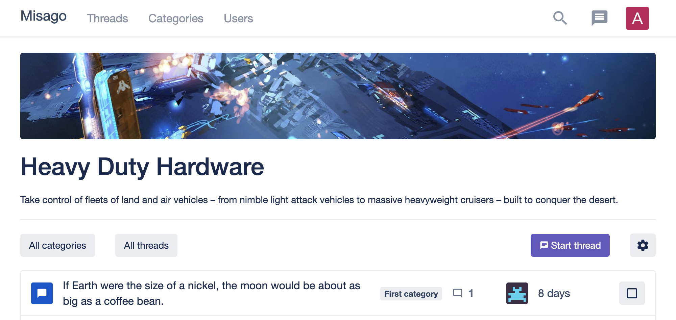This screenshot has width=676, height=320.
Task: Open the gear moderation options menu
Action: (643, 245)
